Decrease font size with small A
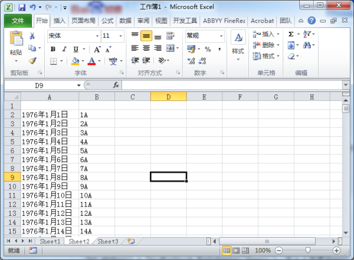The width and height of the screenshot is (354, 260). tap(109, 49)
